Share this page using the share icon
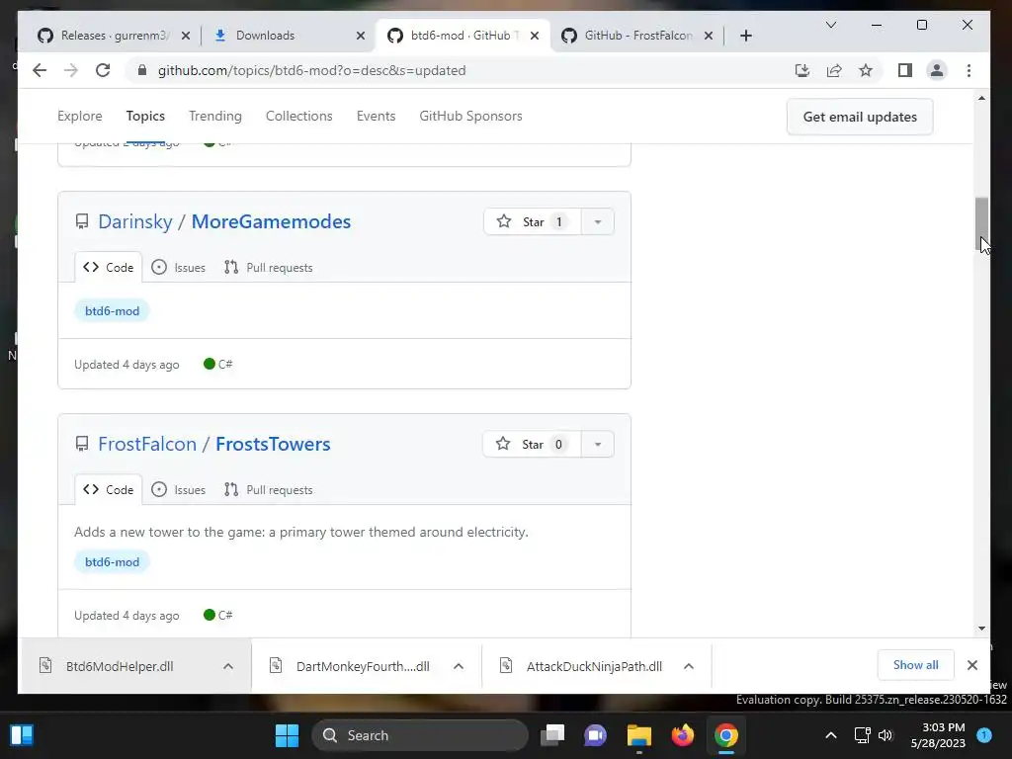Screen dimensions: 1012x759 click(834, 70)
